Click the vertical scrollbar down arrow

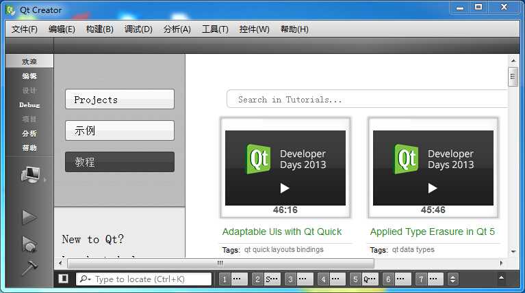513,251
